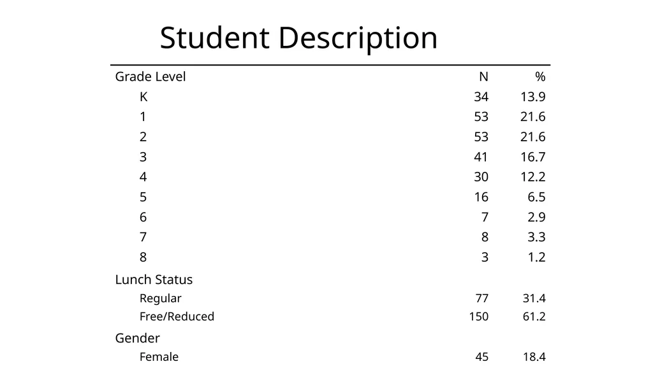Click the Lunch Status heading
The height and width of the screenshot is (366, 653).
[154, 279]
